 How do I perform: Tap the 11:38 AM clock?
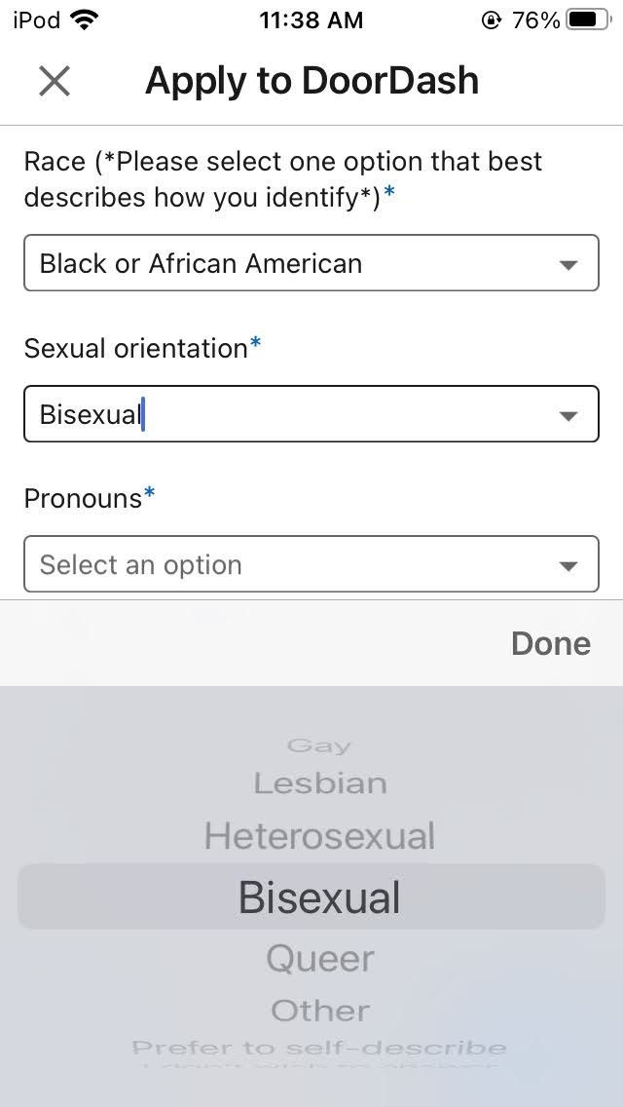311,20
